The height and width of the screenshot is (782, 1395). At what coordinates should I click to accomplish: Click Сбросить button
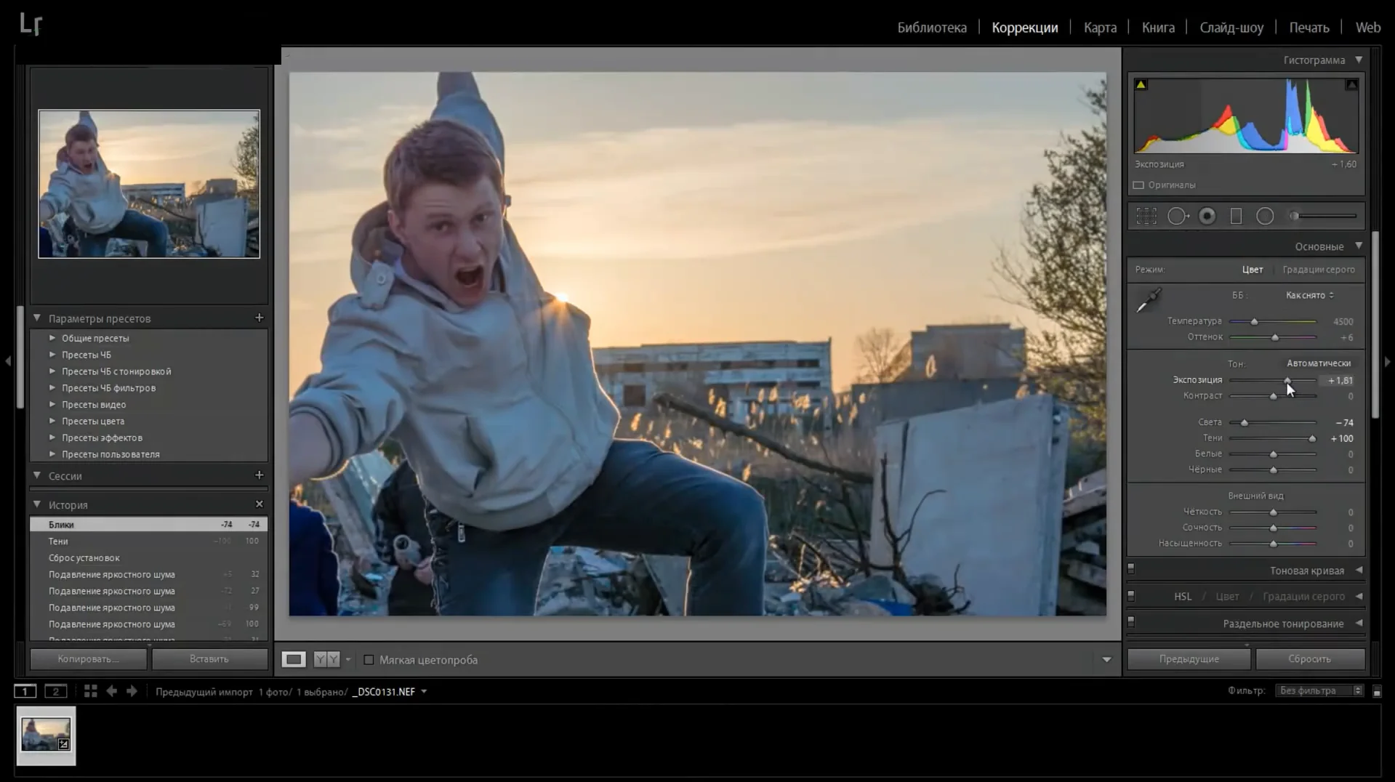(x=1310, y=659)
